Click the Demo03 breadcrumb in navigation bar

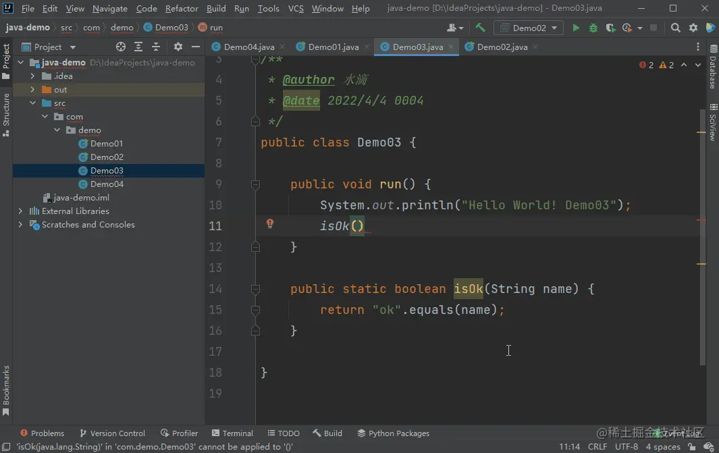[x=166, y=28]
